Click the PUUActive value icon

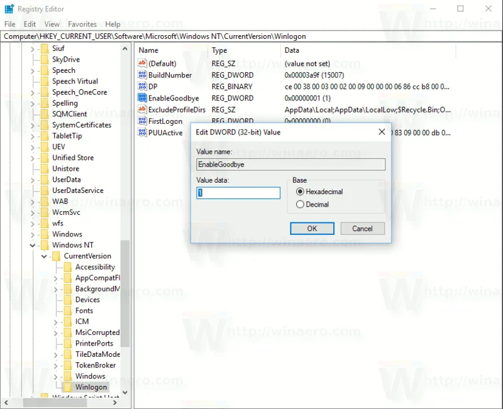pos(142,133)
